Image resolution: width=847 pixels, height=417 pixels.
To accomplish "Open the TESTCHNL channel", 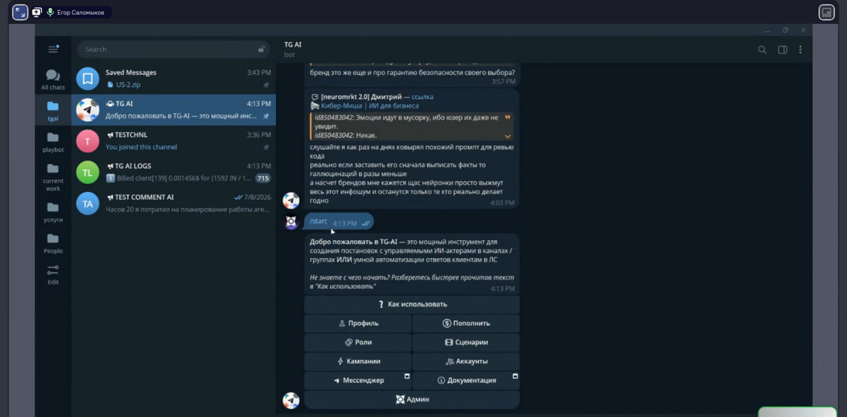I will 173,140.
